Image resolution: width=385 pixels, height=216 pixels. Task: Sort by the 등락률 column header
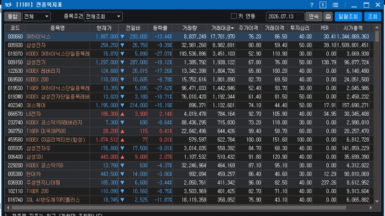[160, 28]
